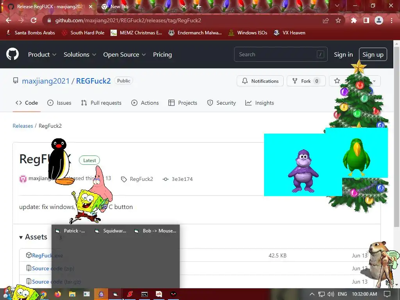This screenshot has width=400, height=300.
Task: Go back to the previous page
Action: click(x=9, y=20)
